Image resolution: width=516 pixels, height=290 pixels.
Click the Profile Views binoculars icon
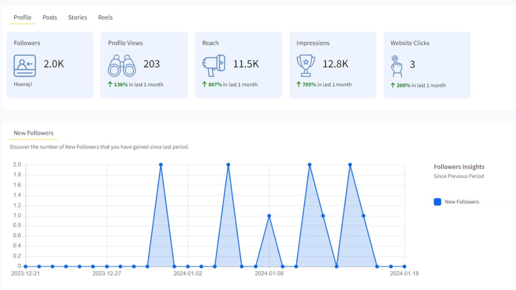(x=122, y=66)
